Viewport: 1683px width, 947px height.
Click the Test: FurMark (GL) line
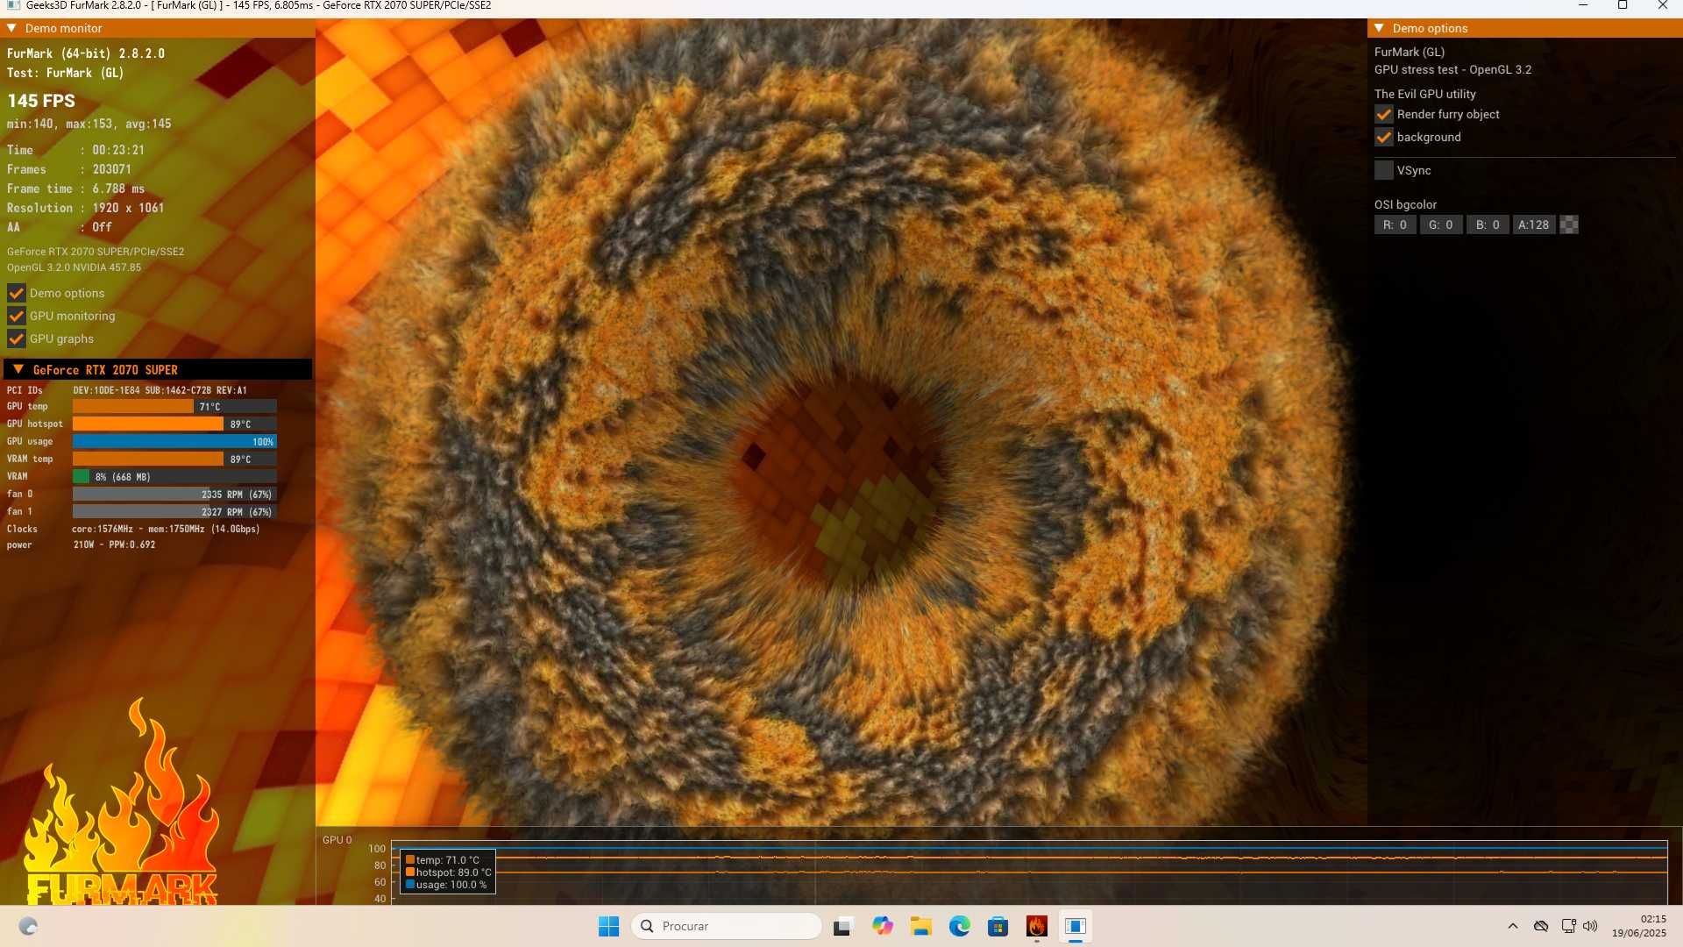point(65,73)
